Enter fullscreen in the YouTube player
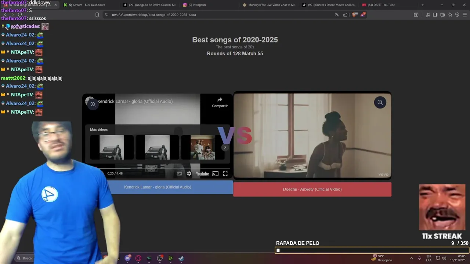Image resolution: width=470 pixels, height=264 pixels. [225, 174]
